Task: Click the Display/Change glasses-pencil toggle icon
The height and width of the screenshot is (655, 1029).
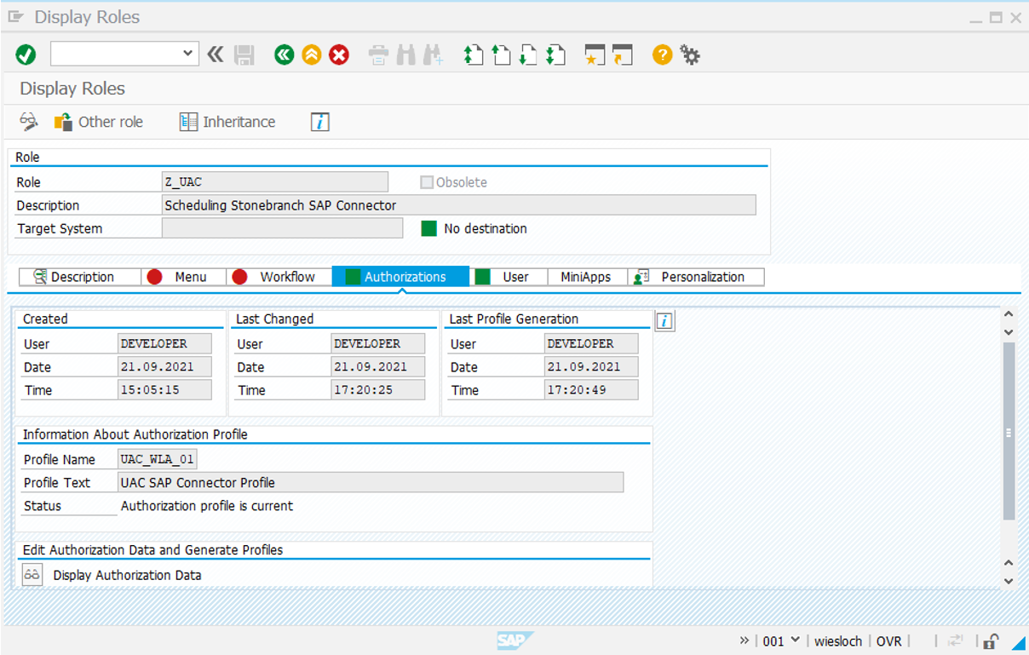Action: [29, 122]
